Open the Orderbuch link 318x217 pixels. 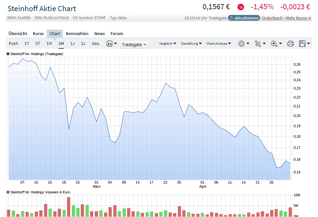[272, 18]
